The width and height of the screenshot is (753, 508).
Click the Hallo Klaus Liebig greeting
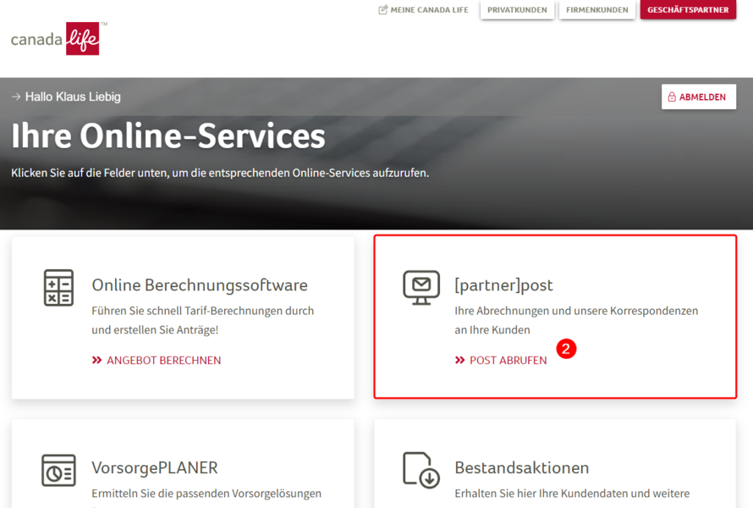click(73, 97)
